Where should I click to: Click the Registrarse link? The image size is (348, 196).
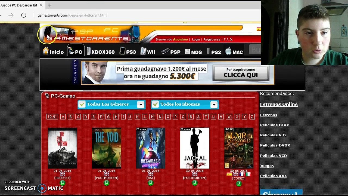tap(212, 39)
